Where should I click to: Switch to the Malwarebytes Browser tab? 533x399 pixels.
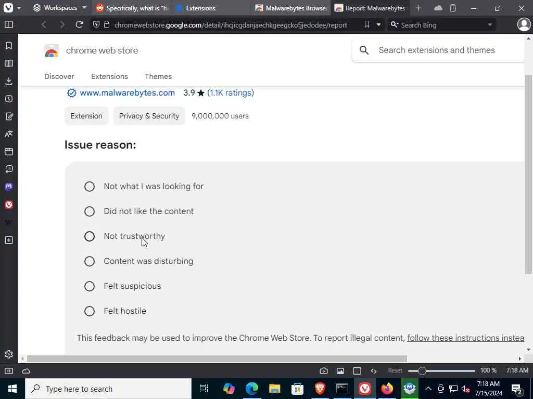[290, 8]
